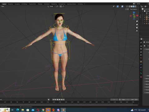Open the Tool properties tab
Image resolution: width=149 pixels, height=112 pixels.
tap(141, 43)
